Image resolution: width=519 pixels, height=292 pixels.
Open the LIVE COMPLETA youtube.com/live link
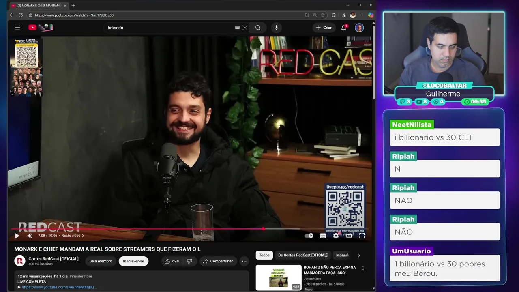(59, 287)
